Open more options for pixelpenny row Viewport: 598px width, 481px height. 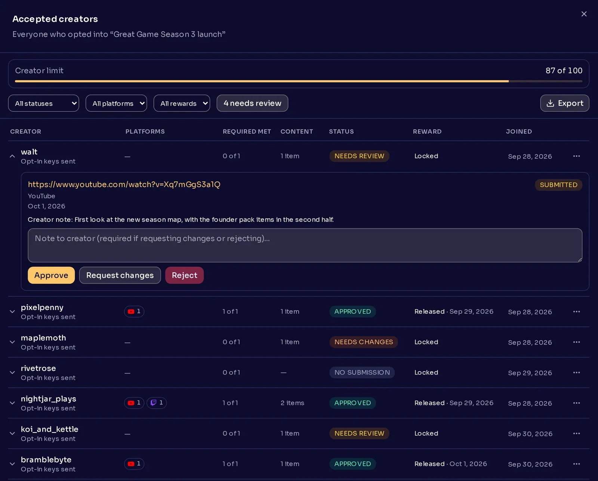pyautogui.click(x=576, y=311)
